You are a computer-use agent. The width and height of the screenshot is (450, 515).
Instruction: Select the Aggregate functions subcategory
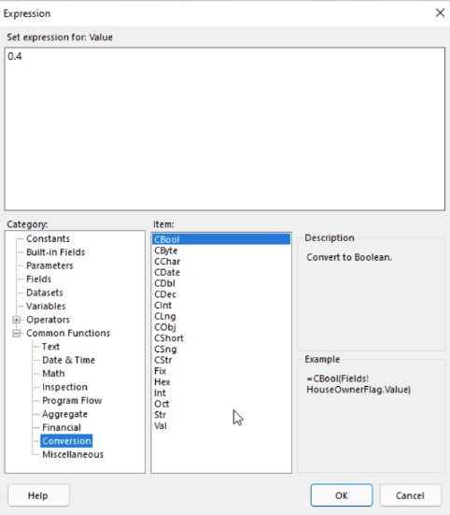(x=64, y=414)
